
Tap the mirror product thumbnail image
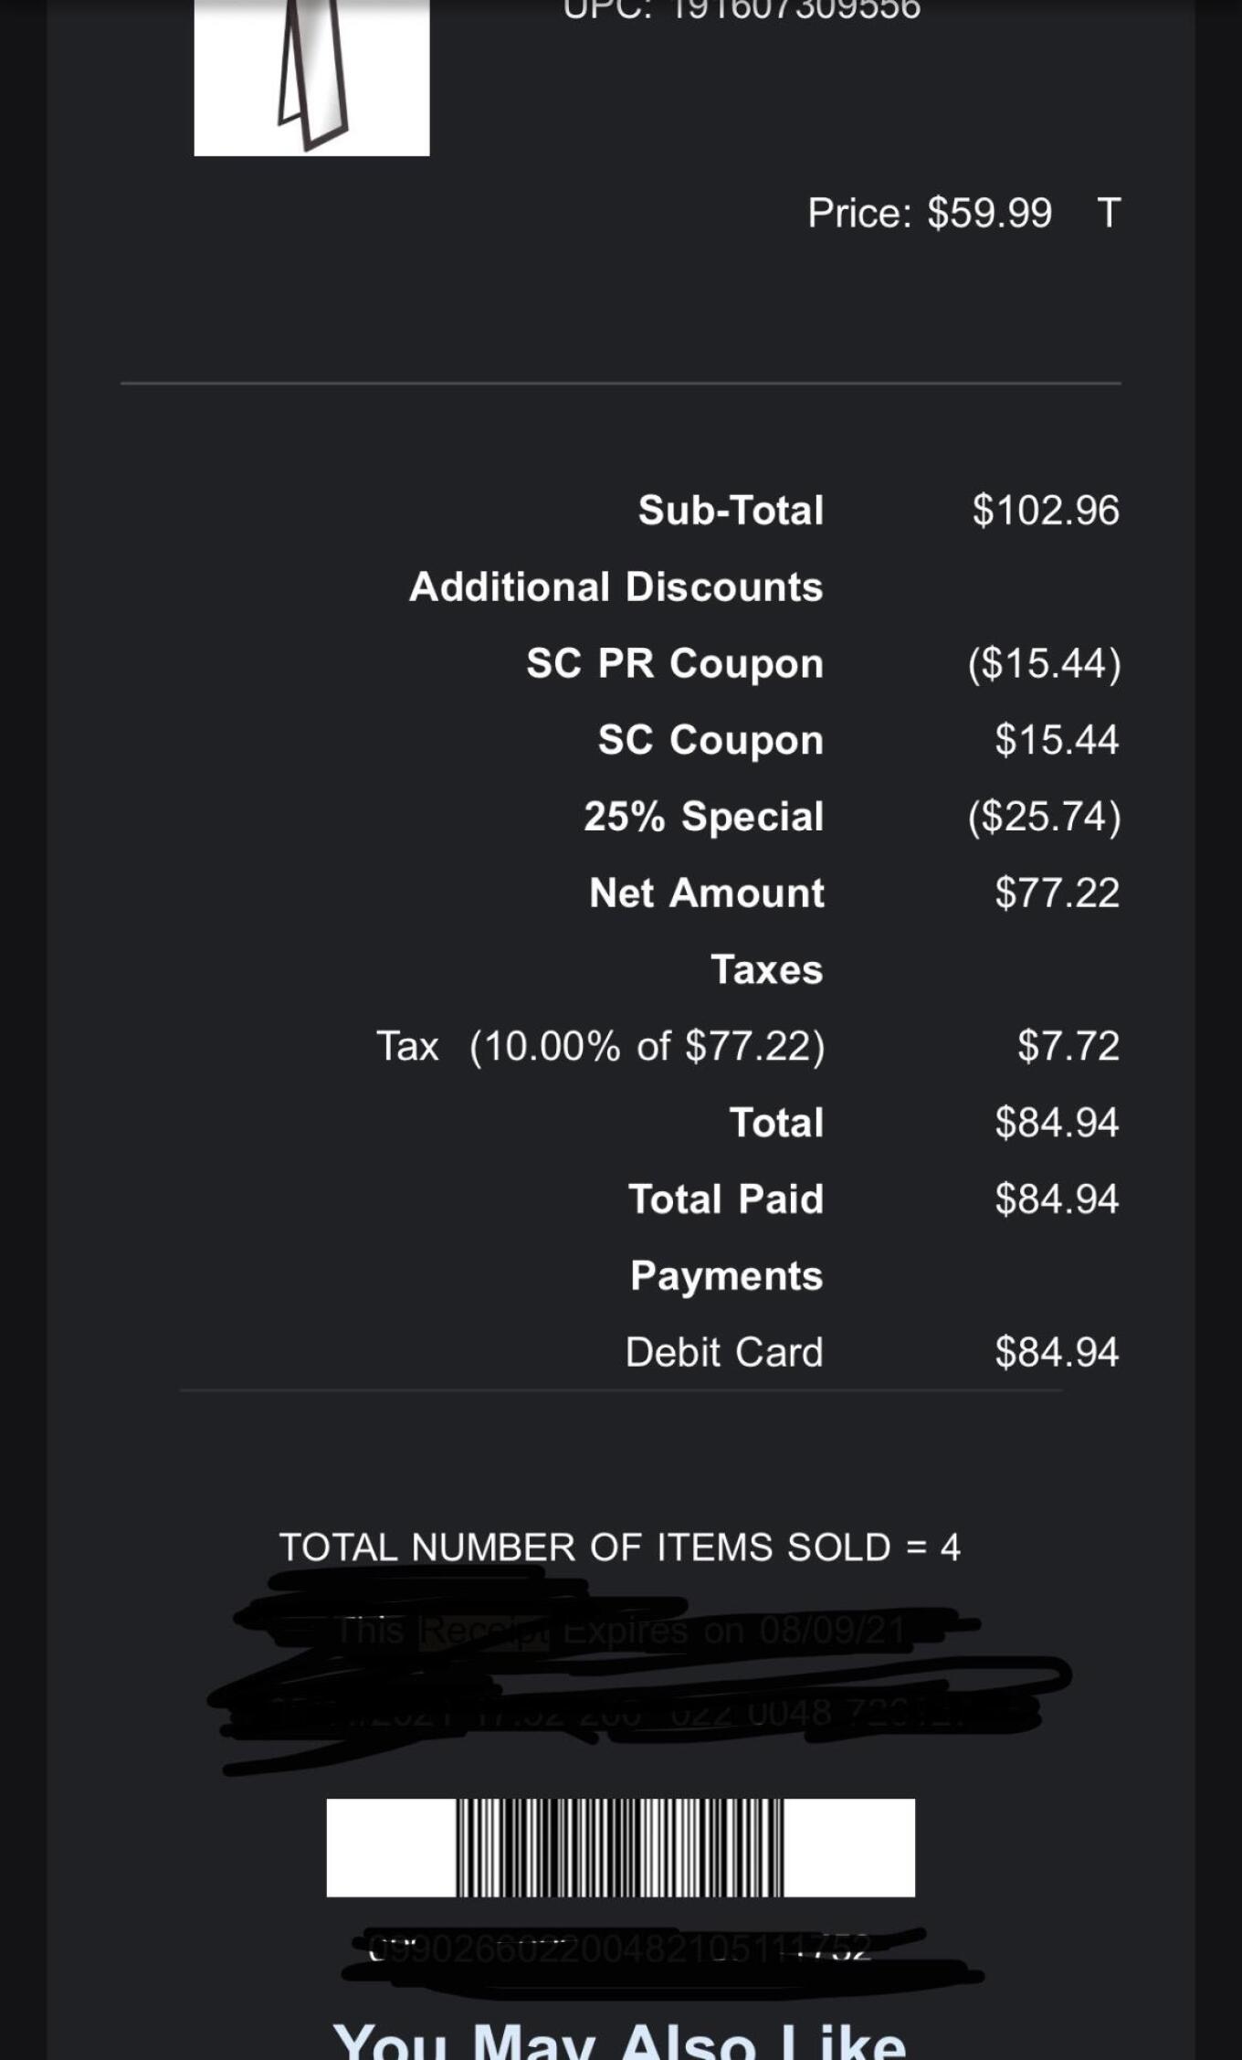311,77
